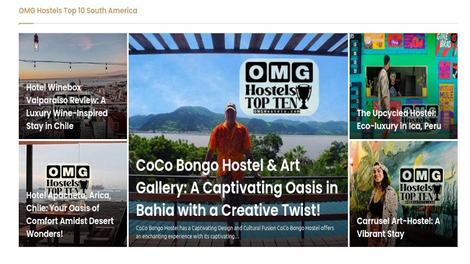The width and height of the screenshot is (470, 264).
Task: Open the Hotel Winebox Valparaiso Review article
Action: pyautogui.click(x=67, y=107)
